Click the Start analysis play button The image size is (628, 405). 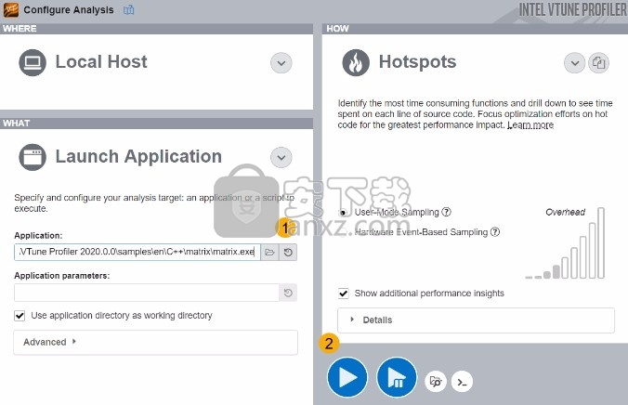click(347, 377)
